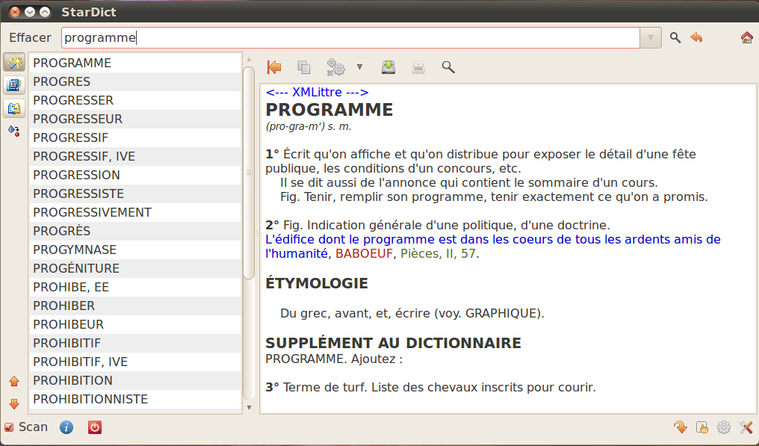The image size is (759, 446).
Task: Select PROHIBITIF in the word list
Action: pos(66,343)
